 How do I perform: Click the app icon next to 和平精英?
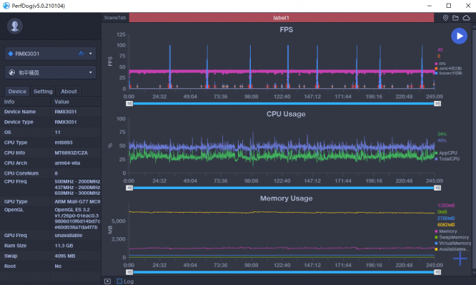12,72
